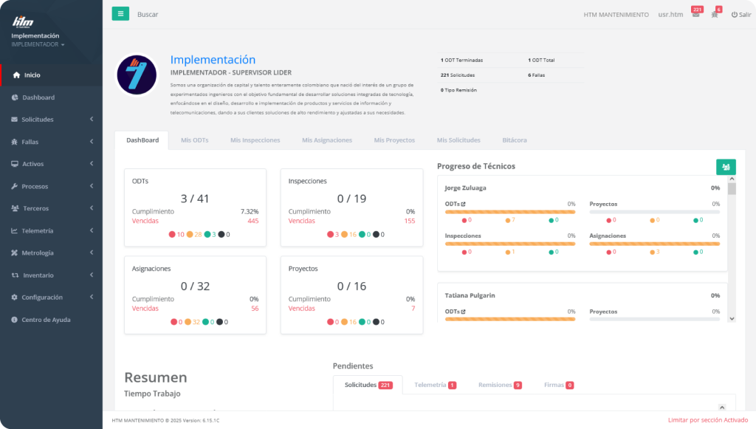Click the Limitar por sección Activado link

707,420
